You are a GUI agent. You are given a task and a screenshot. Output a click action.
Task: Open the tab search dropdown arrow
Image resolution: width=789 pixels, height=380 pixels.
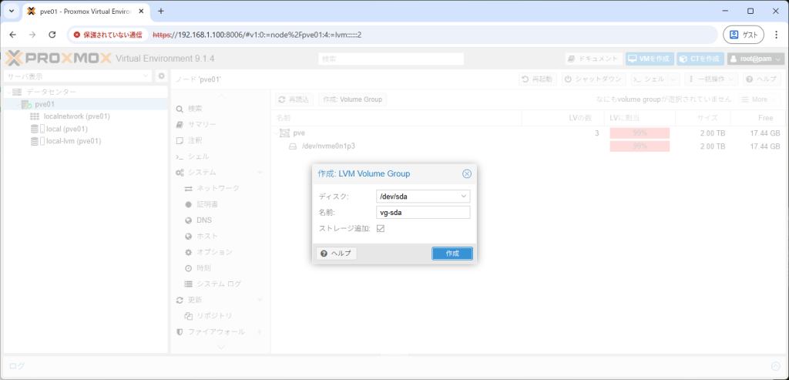coord(11,11)
